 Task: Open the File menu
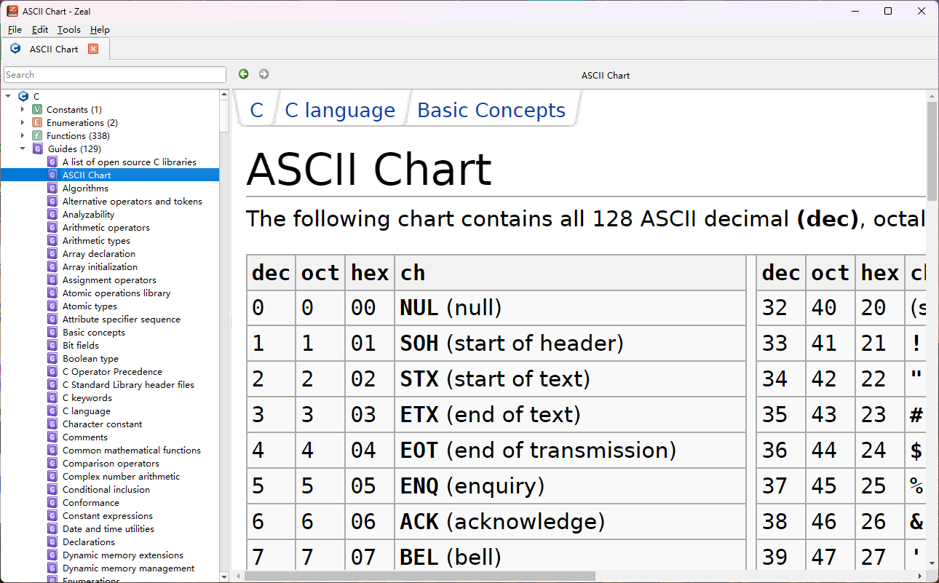(15, 30)
